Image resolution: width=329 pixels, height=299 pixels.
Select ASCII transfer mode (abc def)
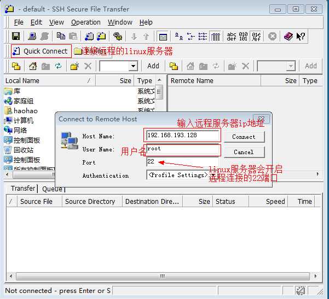pos(232,37)
